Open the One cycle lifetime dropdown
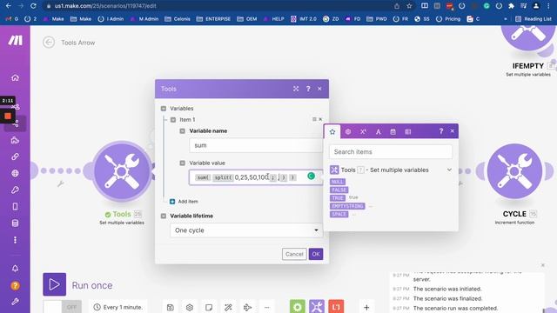Viewport: 557px width, 313px height. (x=246, y=230)
